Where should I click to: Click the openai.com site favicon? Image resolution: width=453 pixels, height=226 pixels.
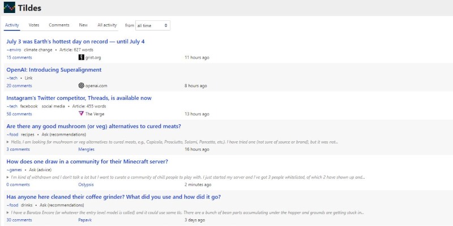point(82,86)
